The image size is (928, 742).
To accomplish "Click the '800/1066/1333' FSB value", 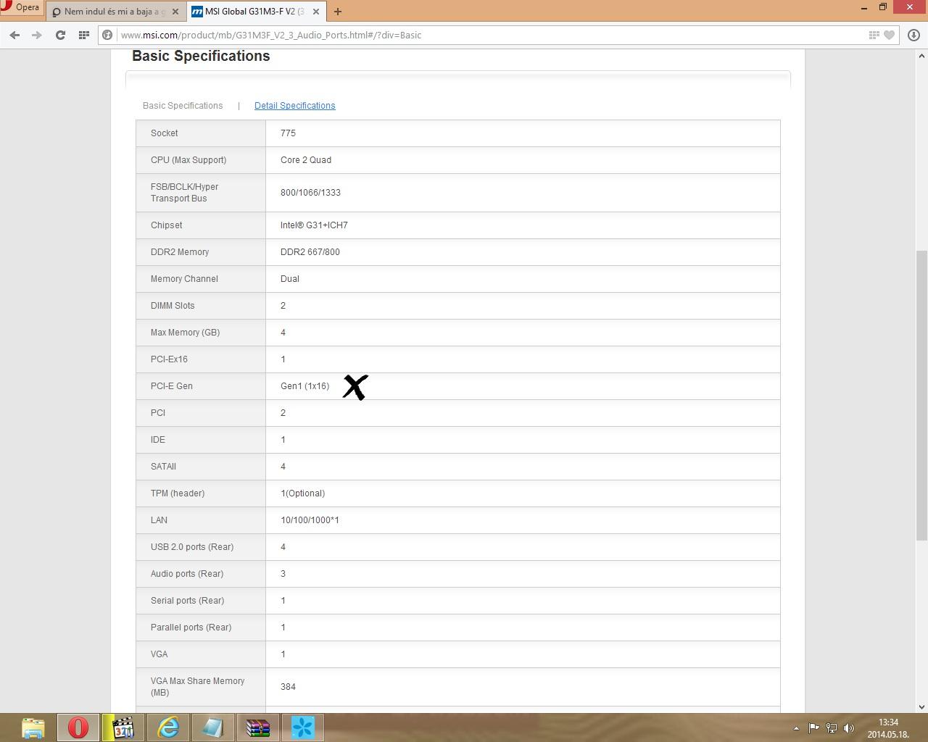I will (x=310, y=193).
